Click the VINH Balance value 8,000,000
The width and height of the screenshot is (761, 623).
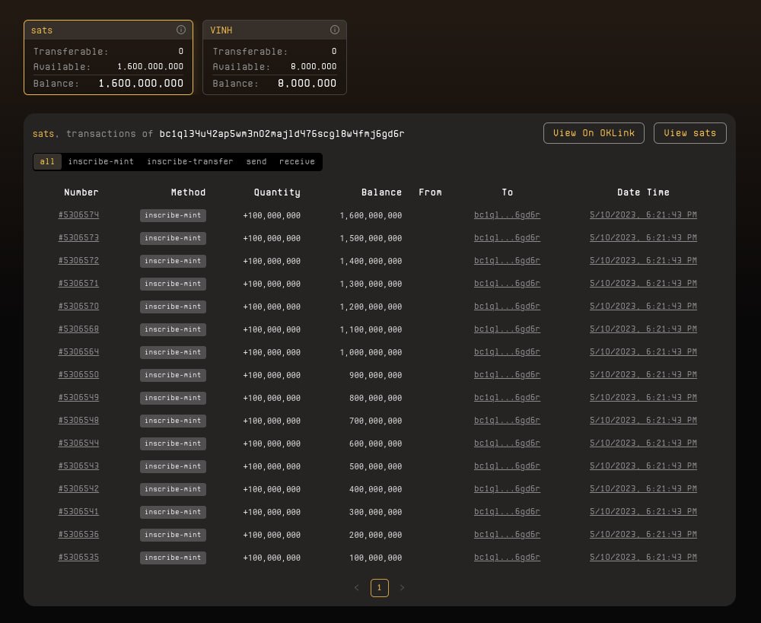point(307,84)
